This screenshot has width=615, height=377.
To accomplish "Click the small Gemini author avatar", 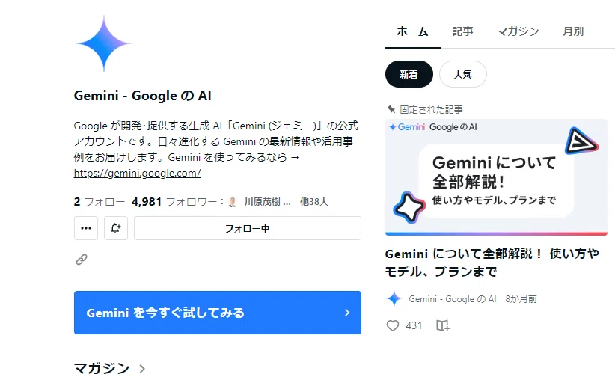I will pyautogui.click(x=394, y=299).
